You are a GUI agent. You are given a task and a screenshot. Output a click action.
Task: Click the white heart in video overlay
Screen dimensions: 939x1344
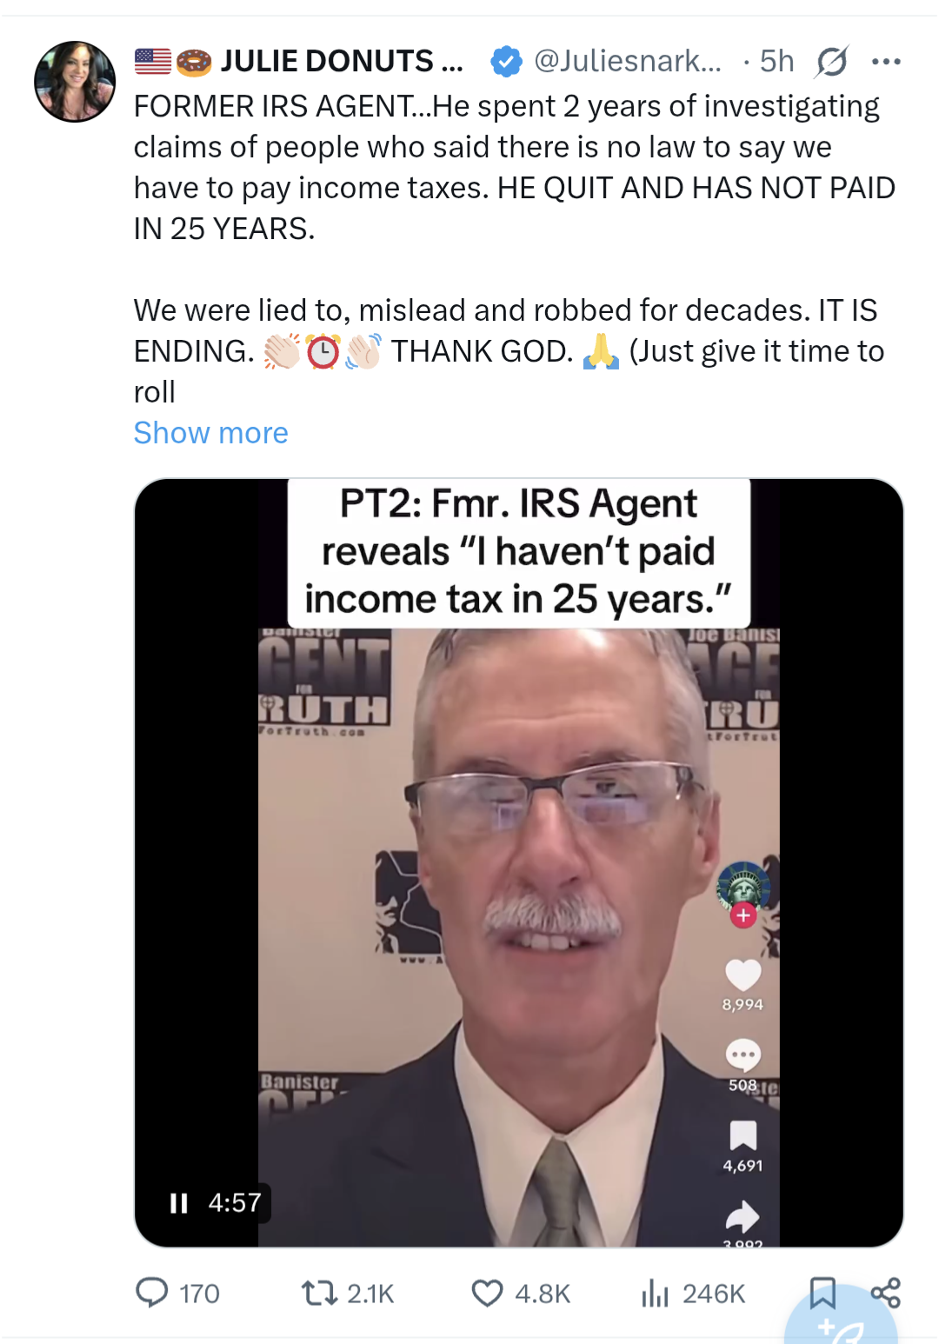743,975
